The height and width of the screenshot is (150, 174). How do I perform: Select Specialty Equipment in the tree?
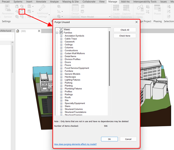[75, 103]
